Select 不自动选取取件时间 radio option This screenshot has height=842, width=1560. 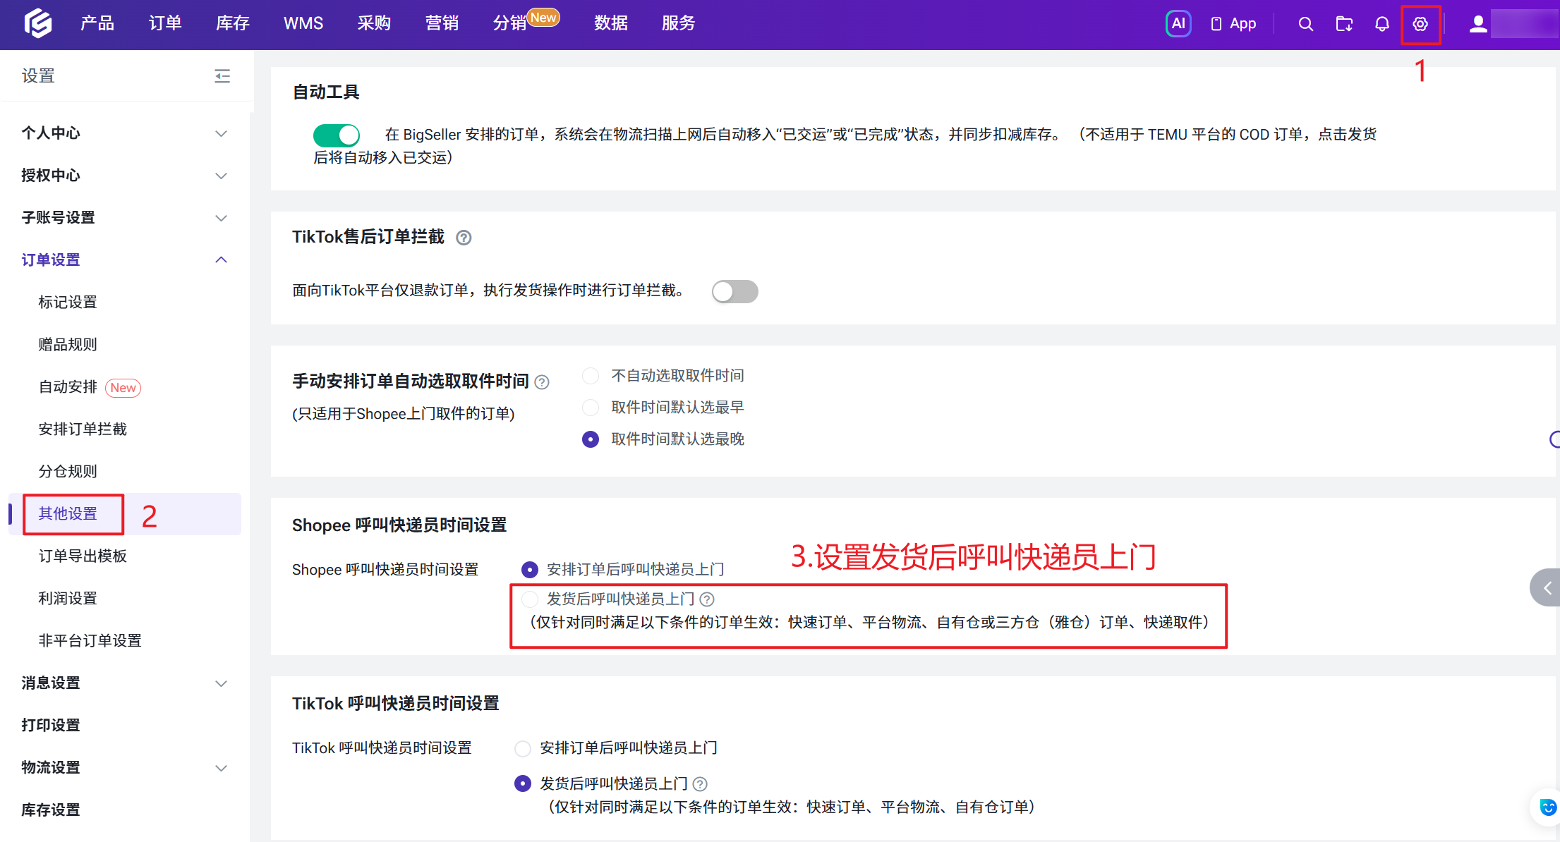[591, 376]
